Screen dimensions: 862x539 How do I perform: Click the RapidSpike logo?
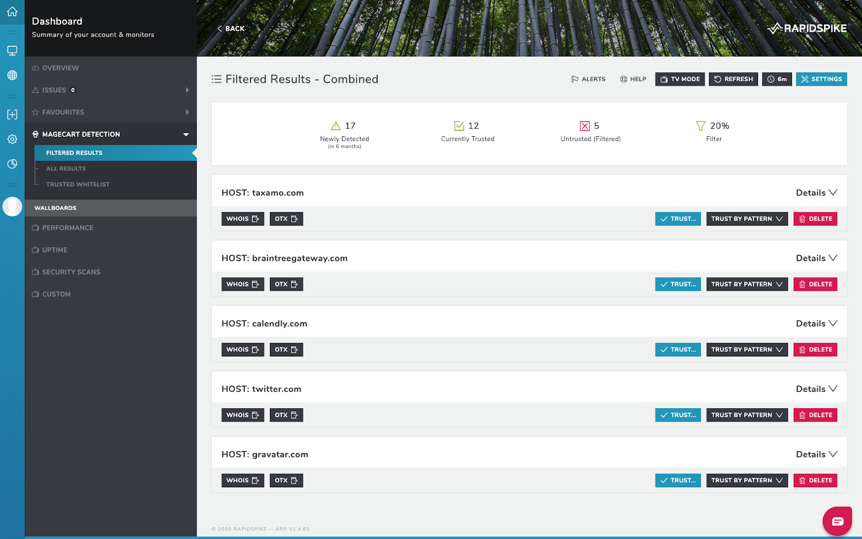pos(807,29)
